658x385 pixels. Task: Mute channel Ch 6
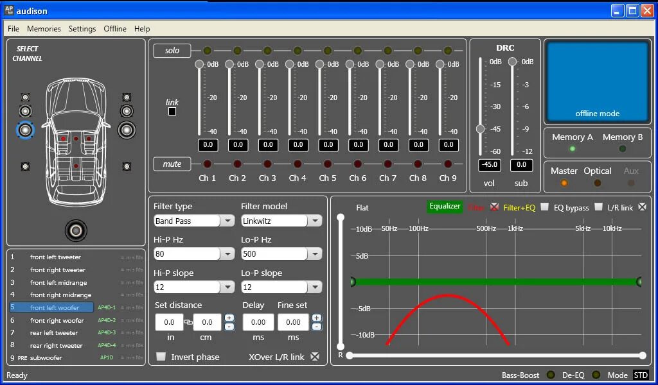(x=357, y=164)
